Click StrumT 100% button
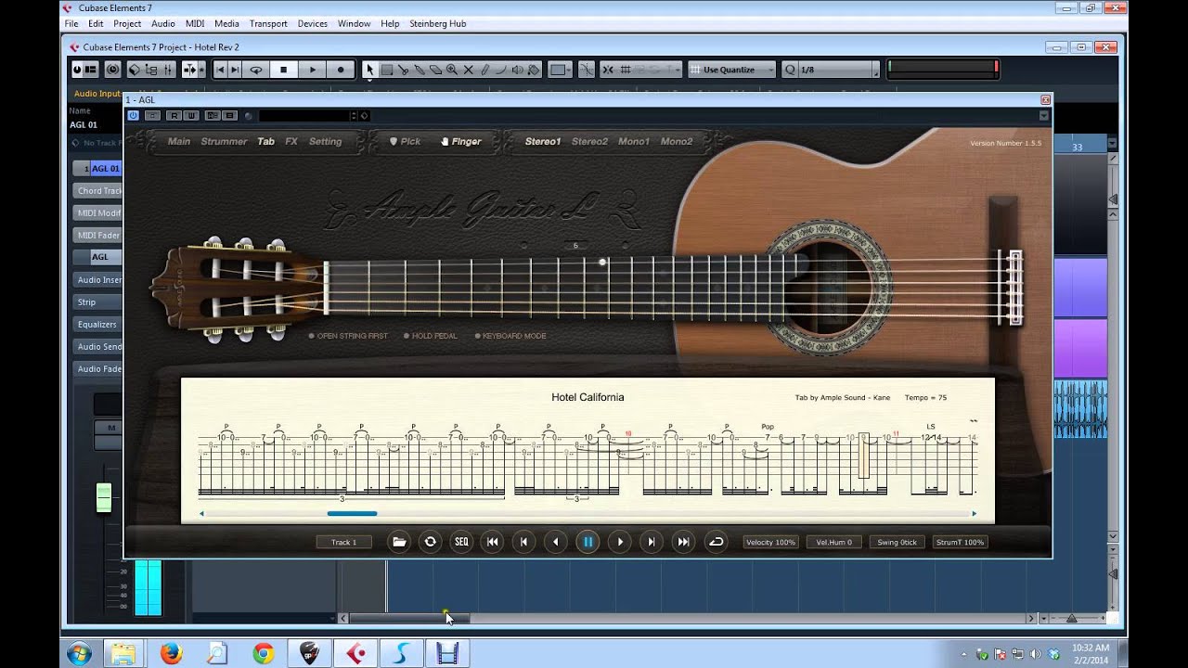Screen dimensions: 1188x668 click(960, 542)
